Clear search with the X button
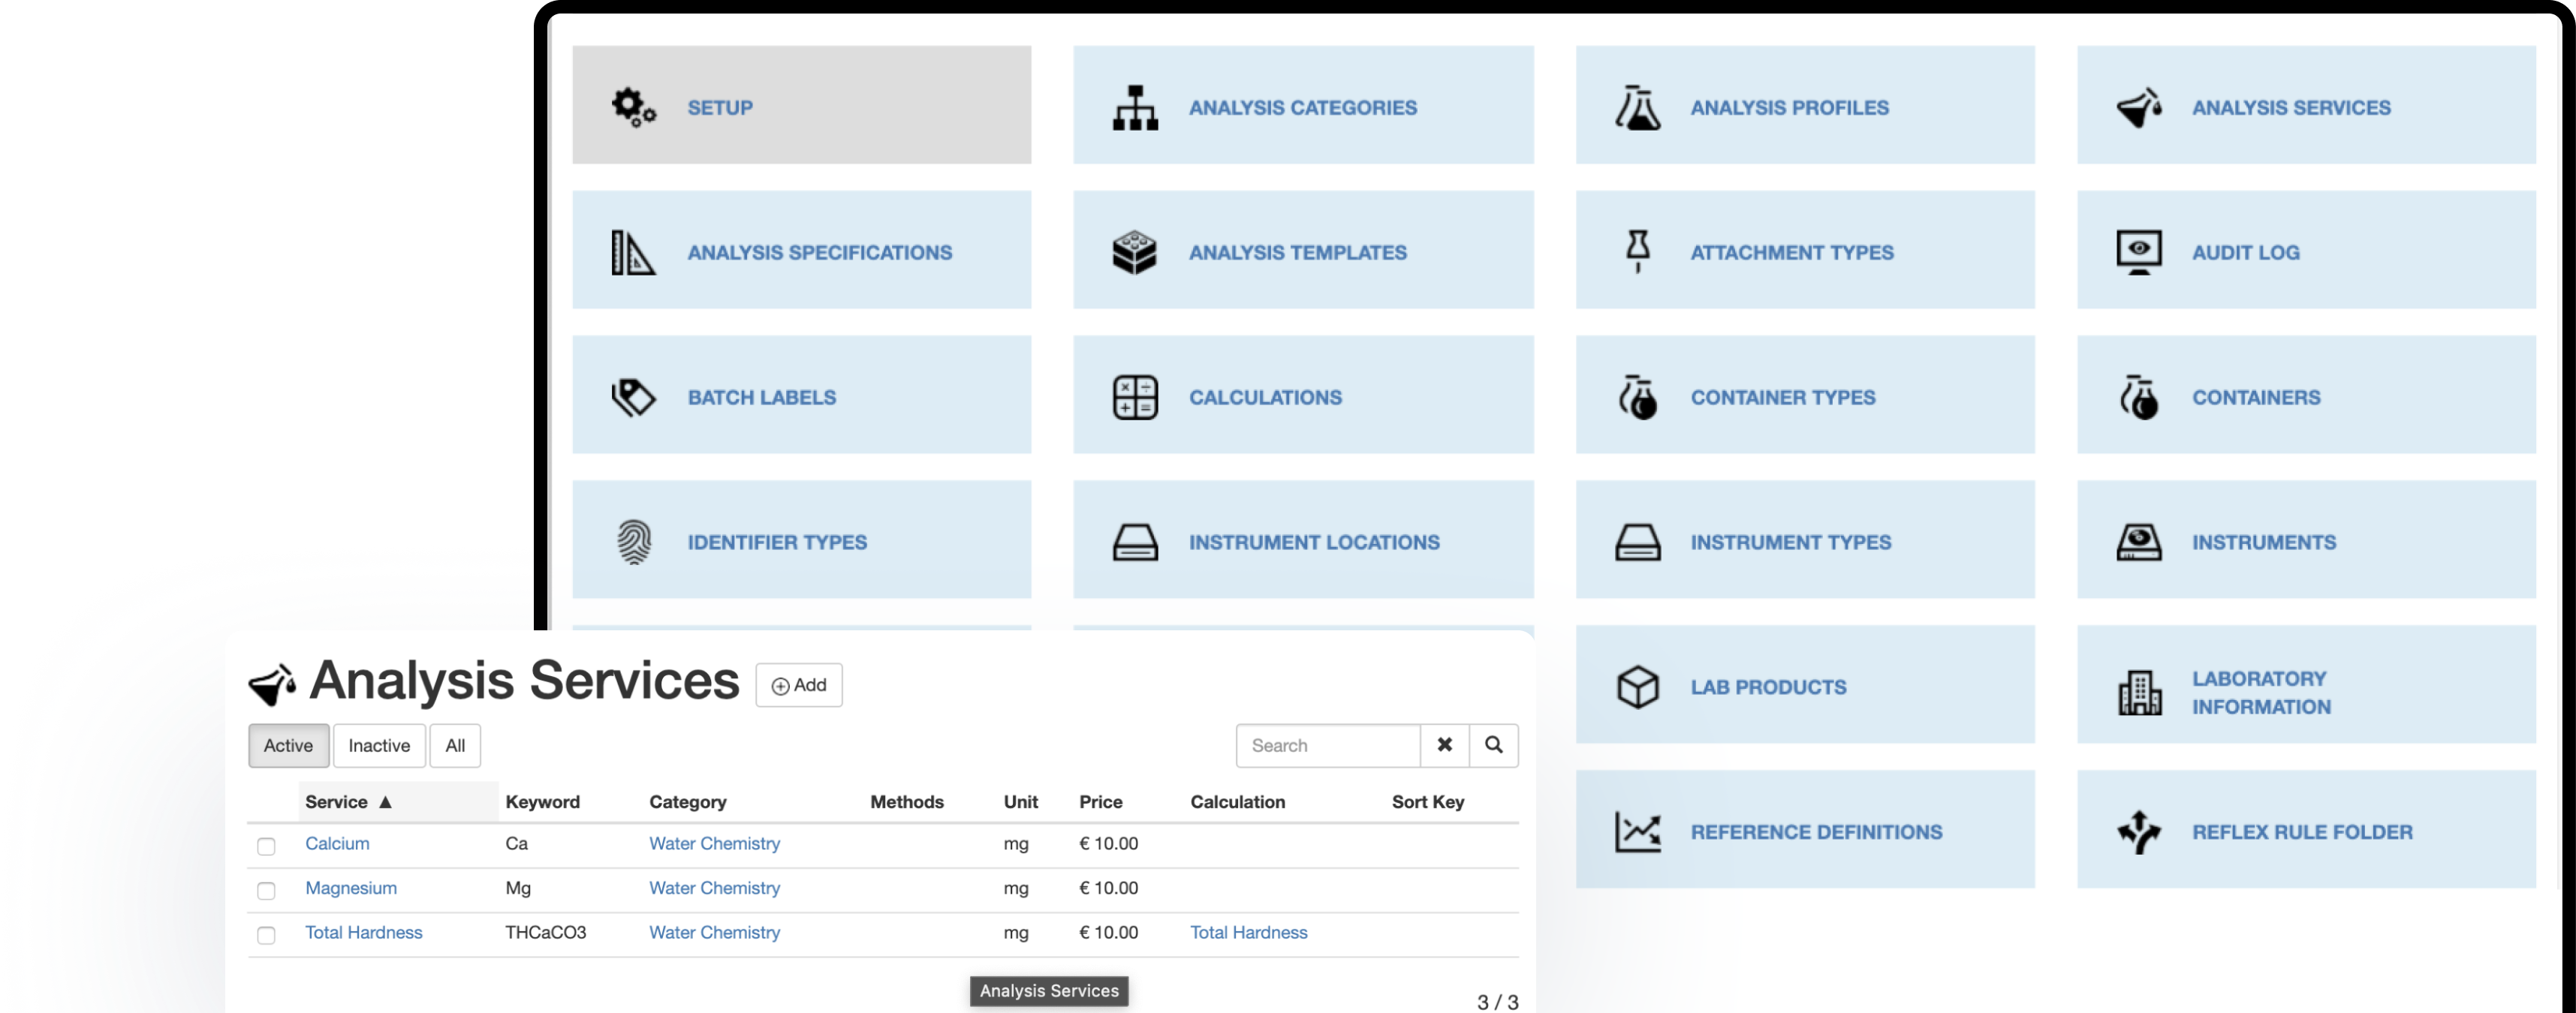This screenshot has height=1013, width=2576. pos(1444,745)
